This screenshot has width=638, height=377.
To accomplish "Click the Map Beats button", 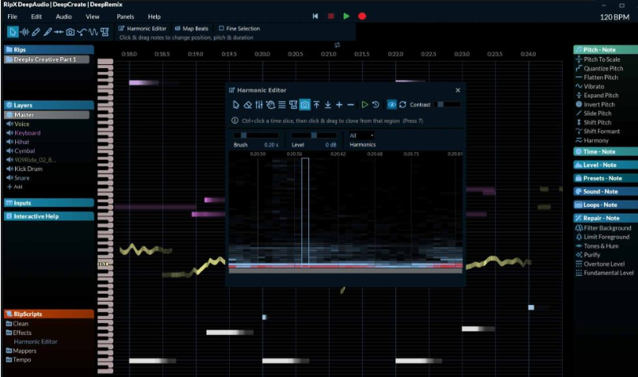I will click(x=192, y=29).
